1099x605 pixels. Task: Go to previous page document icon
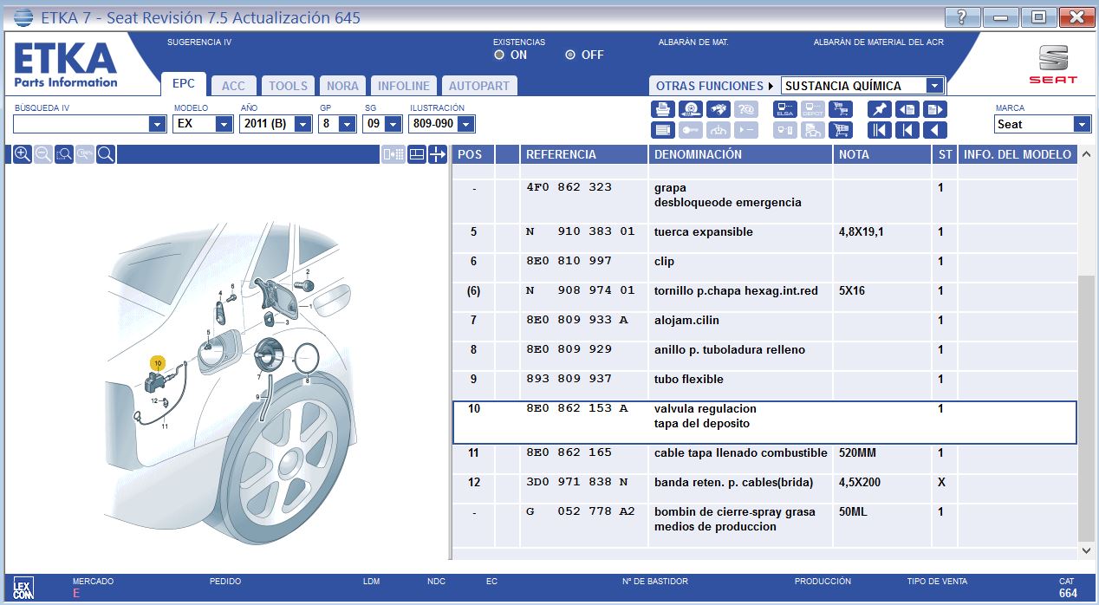click(x=907, y=109)
